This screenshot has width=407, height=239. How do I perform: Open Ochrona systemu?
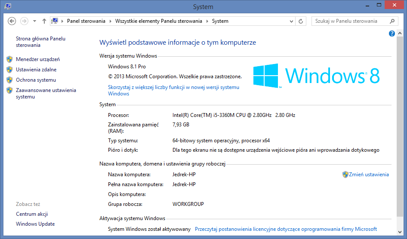[x=36, y=80]
